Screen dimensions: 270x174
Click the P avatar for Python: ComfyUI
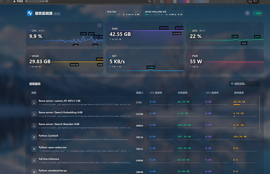(x=34, y=138)
